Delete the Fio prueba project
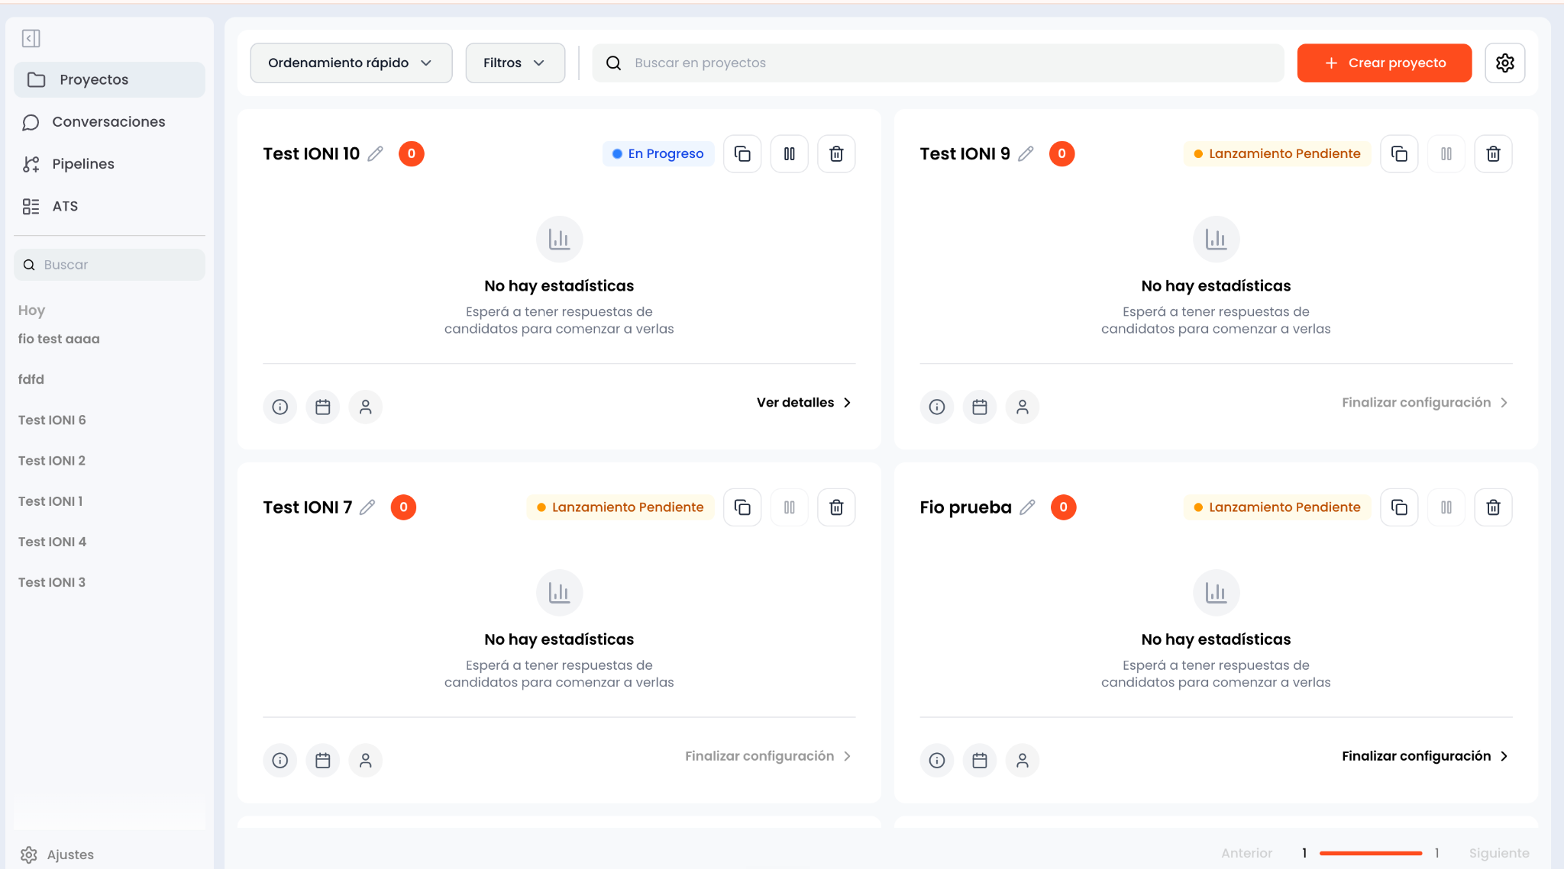This screenshot has width=1564, height=869. [x=1493, y=507]
